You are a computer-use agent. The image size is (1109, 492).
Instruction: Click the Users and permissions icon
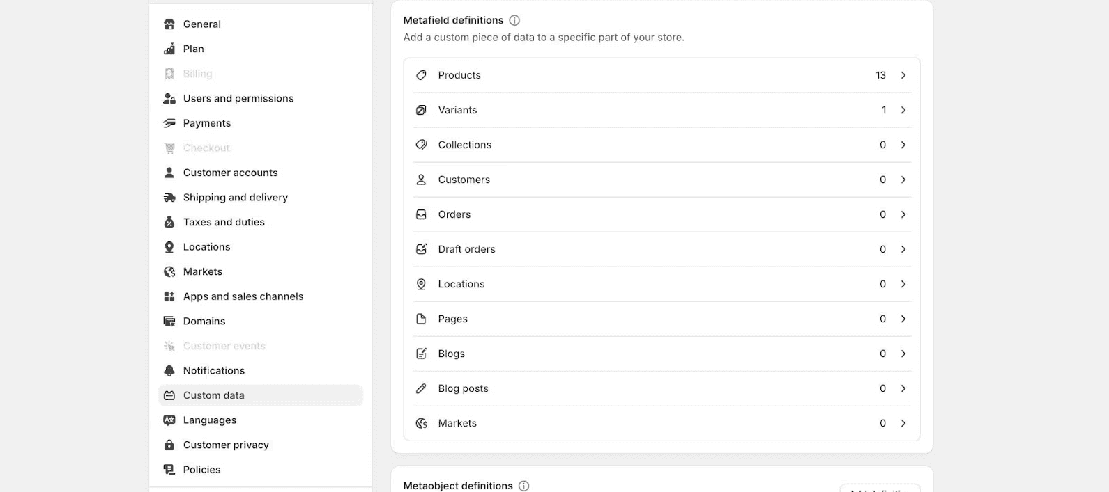pyautogui.click(x=169, y=99)
